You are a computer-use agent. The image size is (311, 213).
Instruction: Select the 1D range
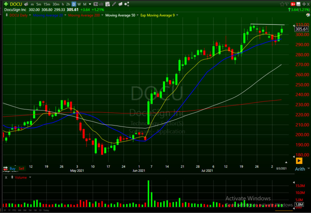click(40, 210)
